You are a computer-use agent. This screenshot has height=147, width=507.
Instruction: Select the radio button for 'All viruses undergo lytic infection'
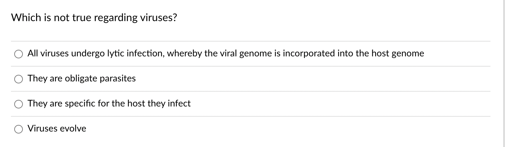pyautogui.click(x=19, y=54)
